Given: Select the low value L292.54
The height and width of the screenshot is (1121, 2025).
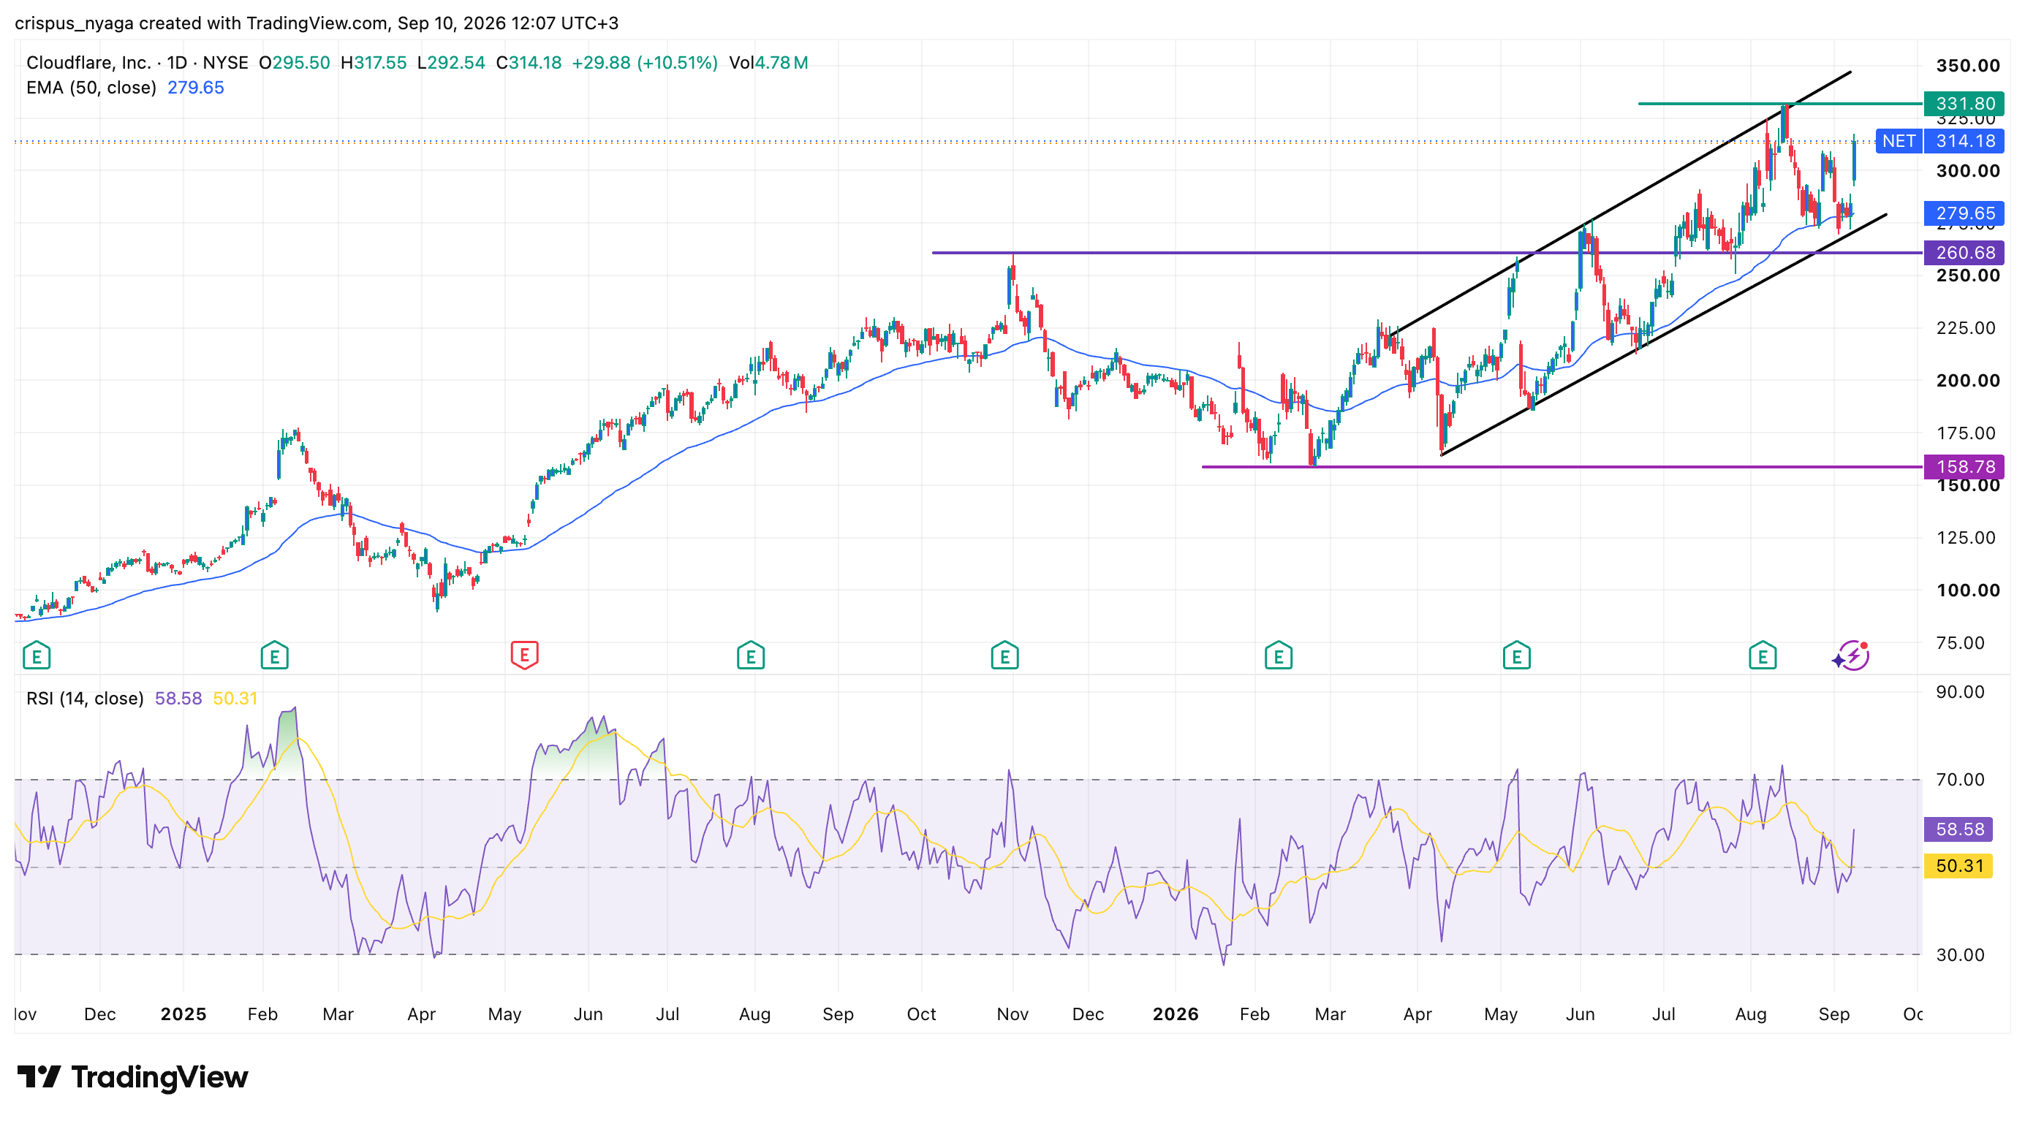Looking at the screenshot, I should (451, 63).
